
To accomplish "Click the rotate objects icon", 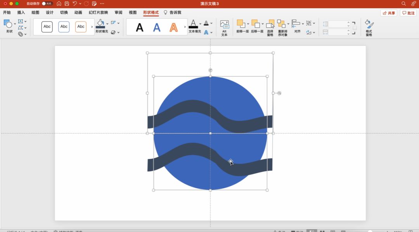I will pyautogui.click(x=309, y=32).
